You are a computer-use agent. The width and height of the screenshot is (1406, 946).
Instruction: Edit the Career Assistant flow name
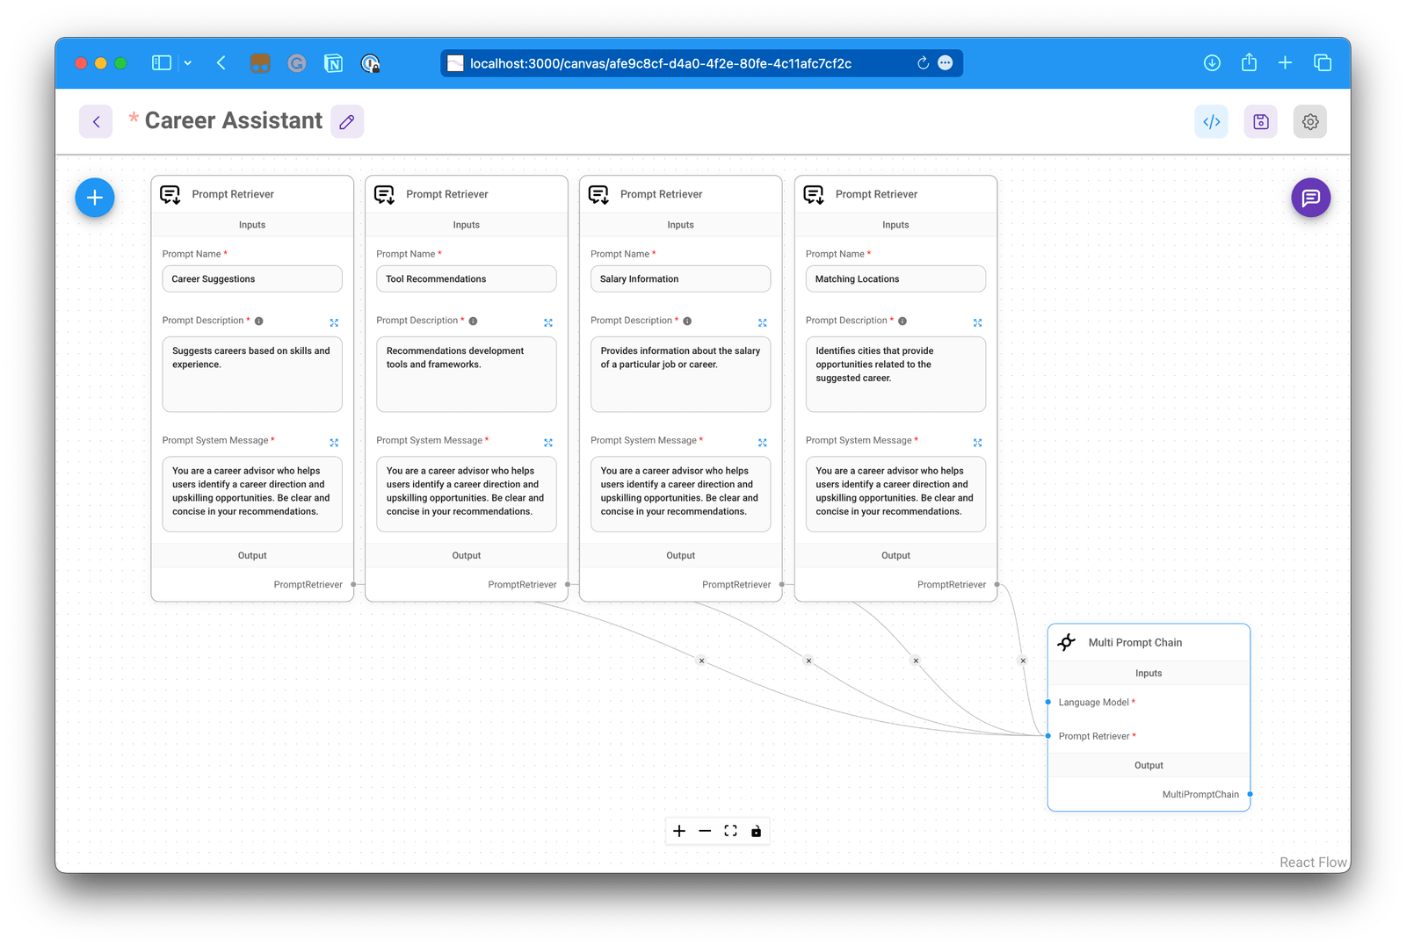(x=347, y=121)
